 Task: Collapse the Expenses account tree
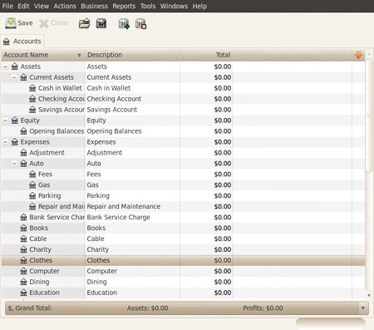(5, 142)
